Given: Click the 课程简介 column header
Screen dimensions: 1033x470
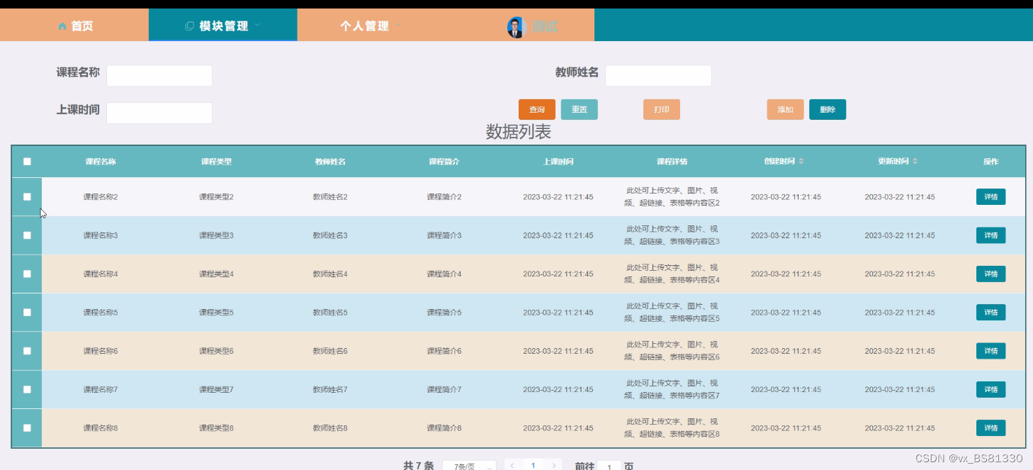Looking at the screenshot, I should 444,162.
